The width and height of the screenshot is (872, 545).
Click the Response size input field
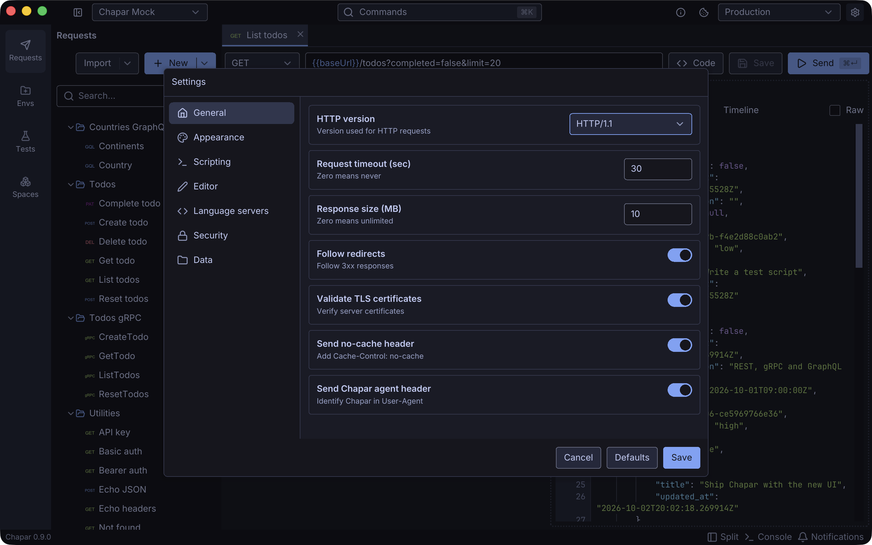[658, 214]
